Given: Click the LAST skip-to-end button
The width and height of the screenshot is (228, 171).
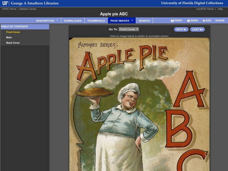Looking at the screenshot, I should coord(197,29).
